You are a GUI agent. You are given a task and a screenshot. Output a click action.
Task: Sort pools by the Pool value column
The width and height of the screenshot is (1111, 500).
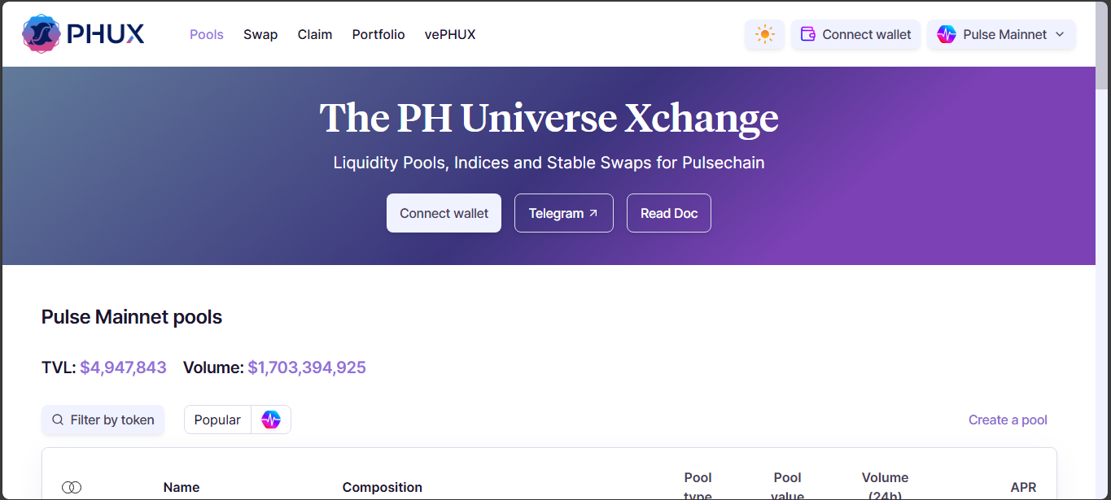(x=787, y=486)
